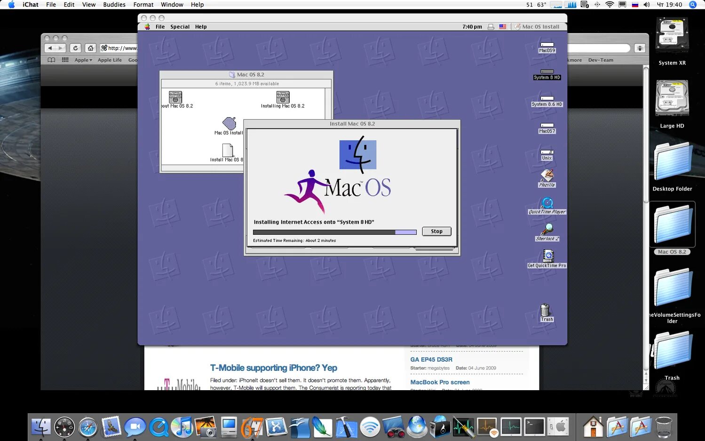The image size is (705, 441).
Task: Open Safari compass icon in Dock
Action: click(x=88, y=427)
